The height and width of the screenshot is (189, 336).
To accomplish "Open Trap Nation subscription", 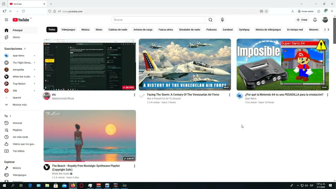I will (20, 84).
